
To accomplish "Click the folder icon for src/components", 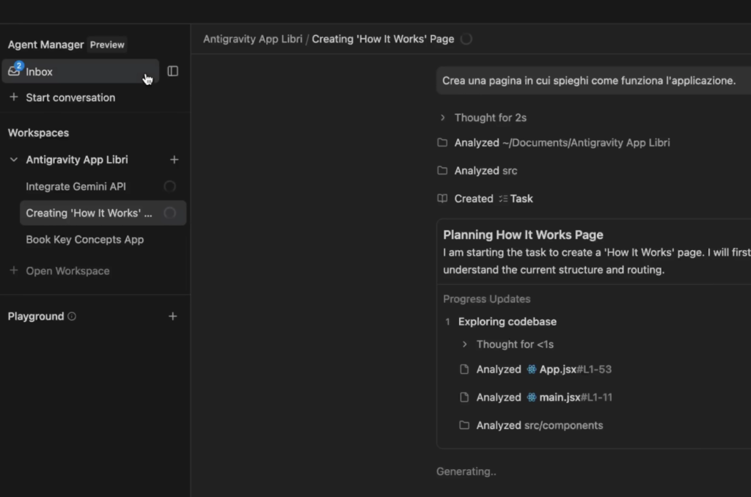I will [464, 424].
